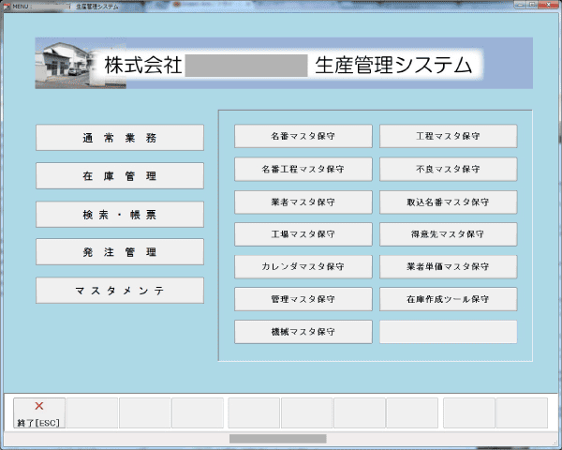Screen dimensions: 562x450
Task: Launch カレンダマスタ保守
Action: tap(303, 266)
